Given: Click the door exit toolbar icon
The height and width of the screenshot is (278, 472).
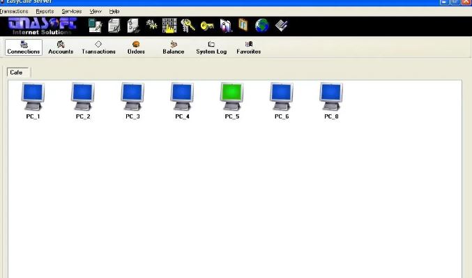Looking at the screenshot, I should click(243, 25).
